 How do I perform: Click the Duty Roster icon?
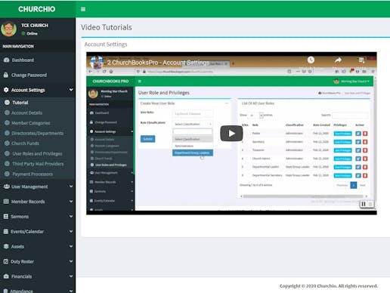click(6, 261)
